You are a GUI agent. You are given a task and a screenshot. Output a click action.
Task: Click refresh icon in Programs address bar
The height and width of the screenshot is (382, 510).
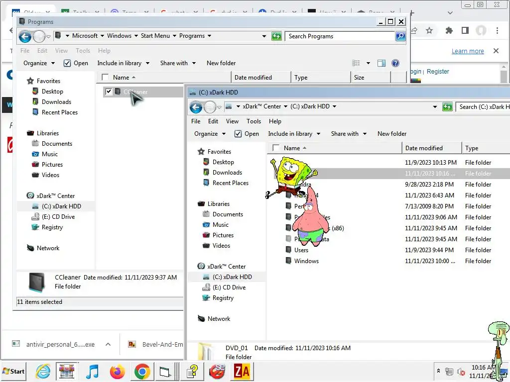(x=276, y=36)
